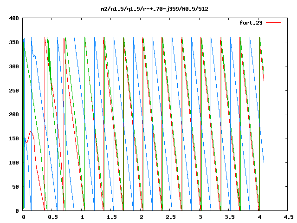Click the x-axis label 3

[200, 217]
